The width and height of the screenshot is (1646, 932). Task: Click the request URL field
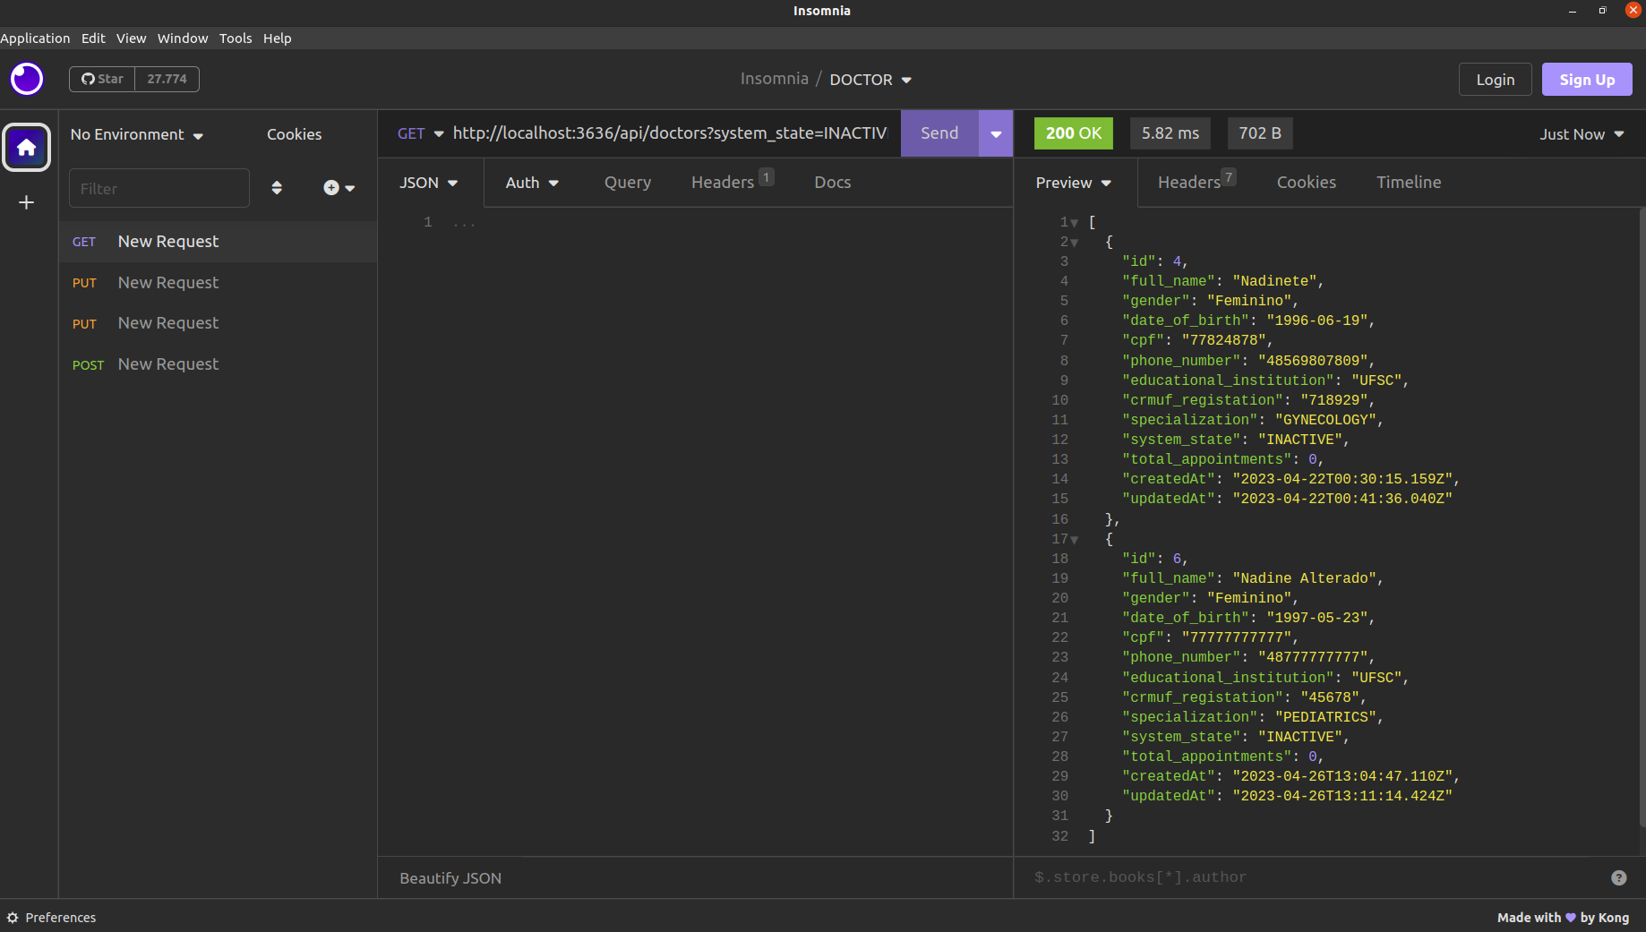(x=671, y=133)
